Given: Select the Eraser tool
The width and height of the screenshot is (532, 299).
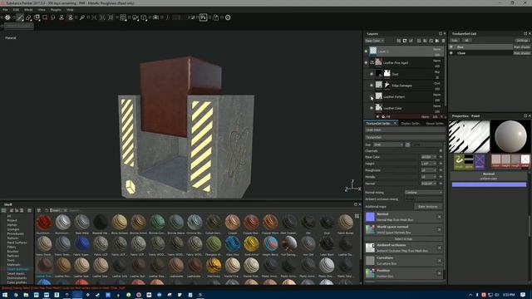Looking at the screenshot, I should click(28, 17).
